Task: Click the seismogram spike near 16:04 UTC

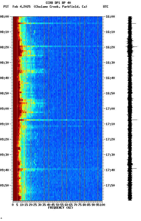Action: click(x=132, y=23)
